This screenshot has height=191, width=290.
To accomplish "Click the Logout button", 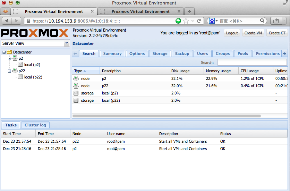I will (232, 33).
